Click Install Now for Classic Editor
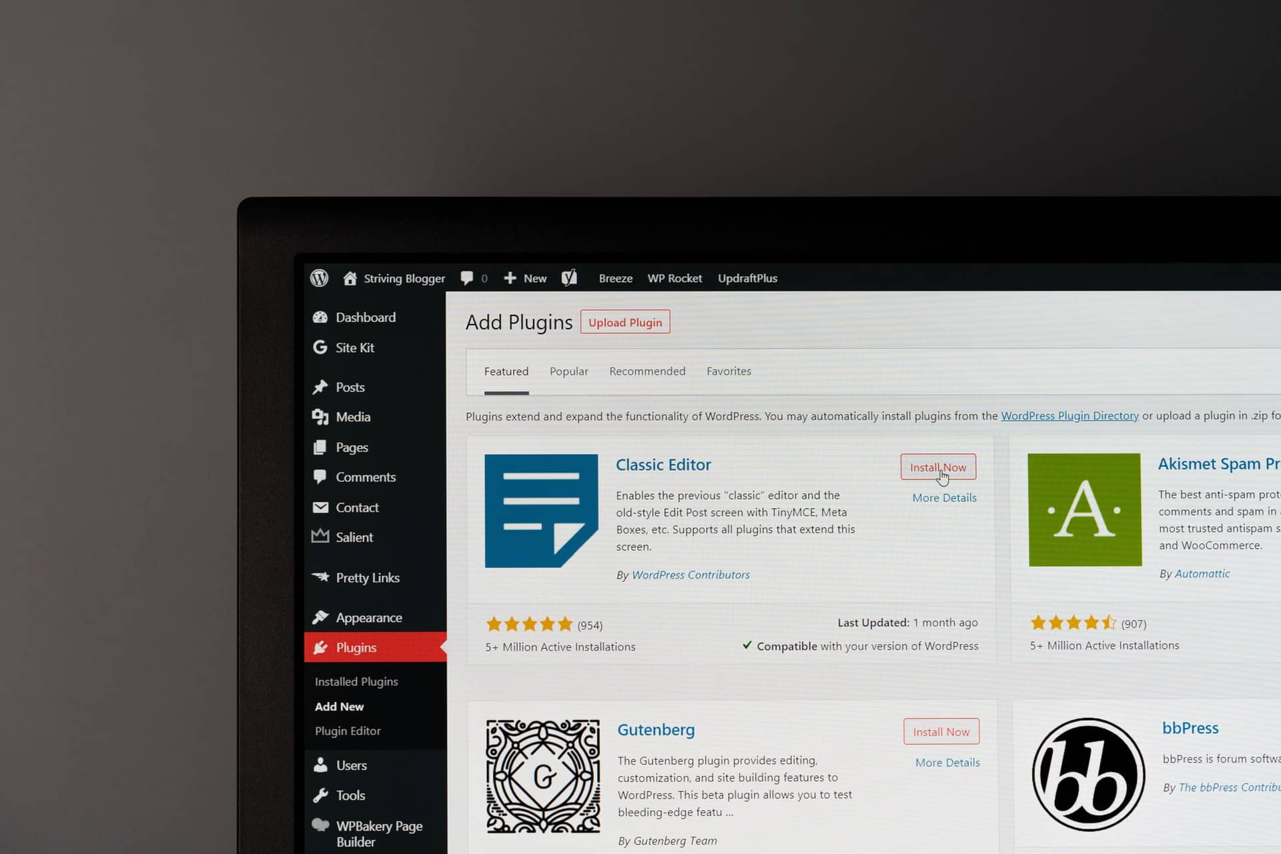 coord(937,466)
